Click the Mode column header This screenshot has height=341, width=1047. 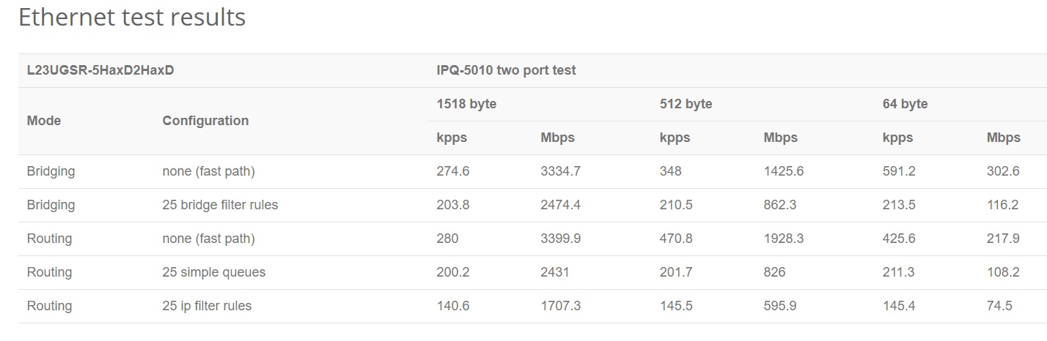(44, 121)
